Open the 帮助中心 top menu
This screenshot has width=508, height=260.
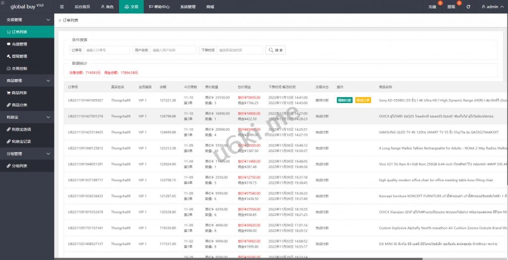tap(159, 7)
